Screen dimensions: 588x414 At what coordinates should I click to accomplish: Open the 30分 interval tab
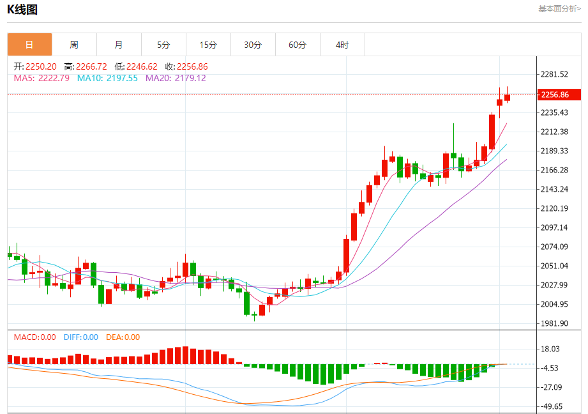[x=253, y=45]
